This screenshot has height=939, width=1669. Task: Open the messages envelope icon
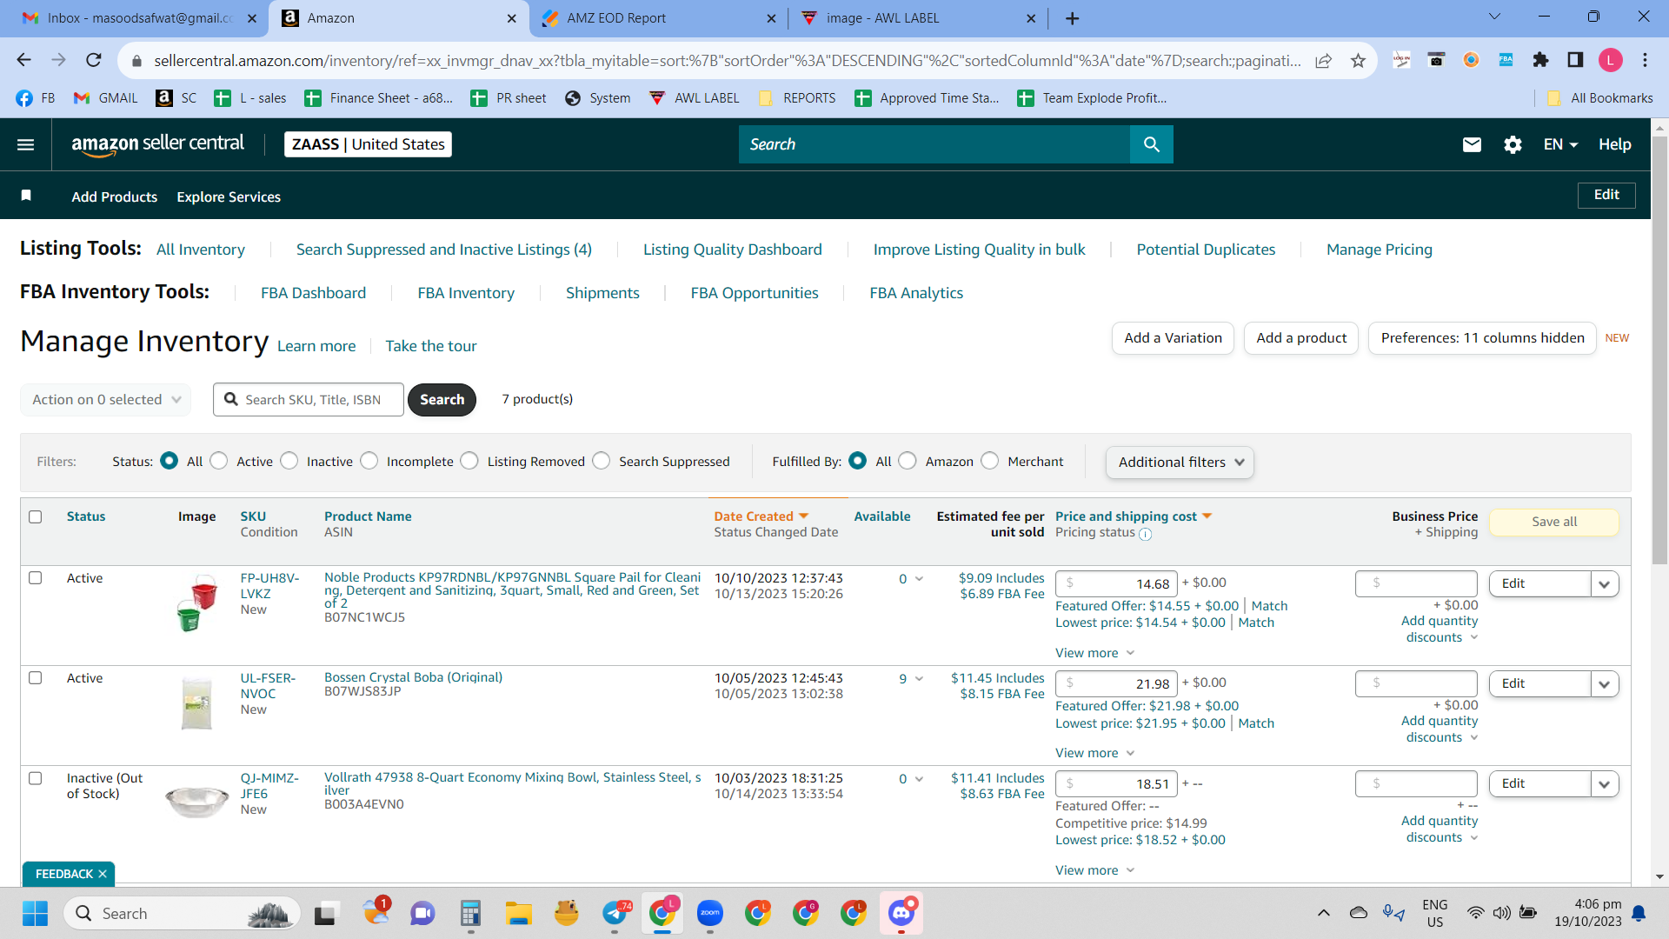(x=1472, y=144)
